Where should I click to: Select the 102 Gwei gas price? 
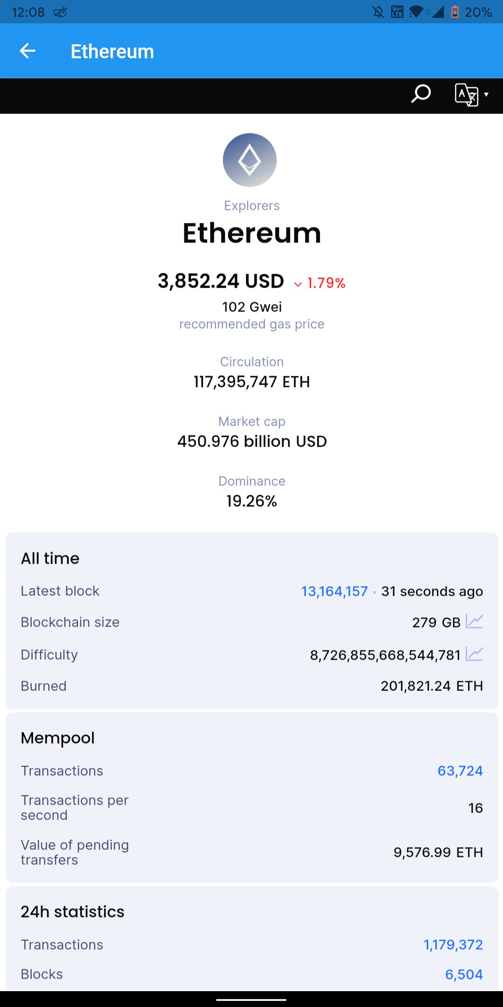[252, 307]
